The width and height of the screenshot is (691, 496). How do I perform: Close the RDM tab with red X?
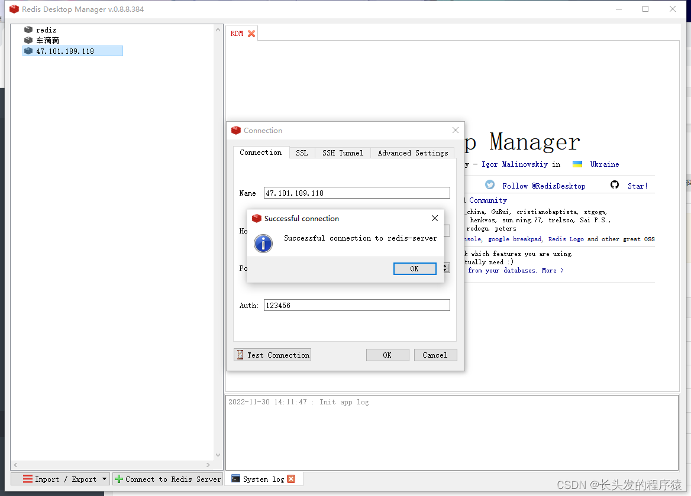point(251,34)
